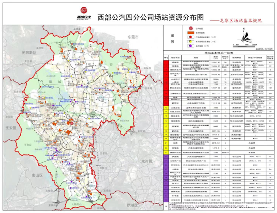The height and width of the screenshot is (213, 277).
Task: Click the 罗湖区 label on the map
Action: (132, 205)
